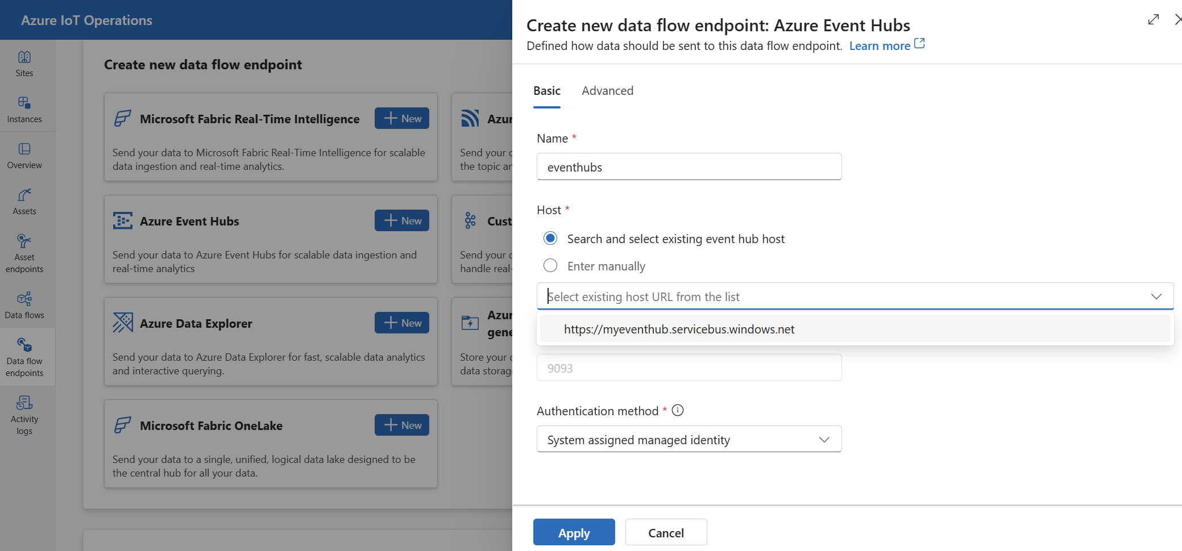Image resolution: width=1182 pixels, height=551 pixels.
Task: Click the port field showing 9093
Action: (689, 368)
